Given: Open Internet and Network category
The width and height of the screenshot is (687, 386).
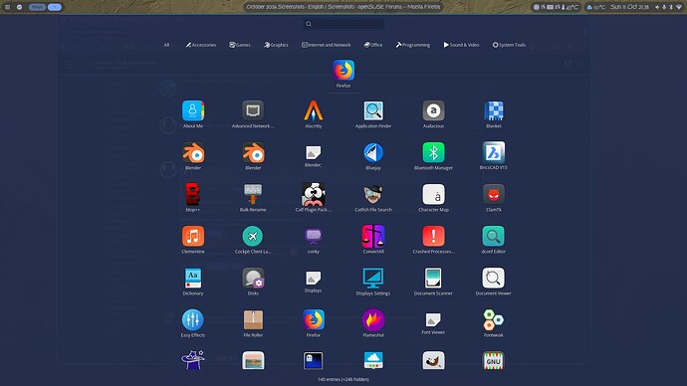Looking at the screenshot, I should click(x=326, y=45).
